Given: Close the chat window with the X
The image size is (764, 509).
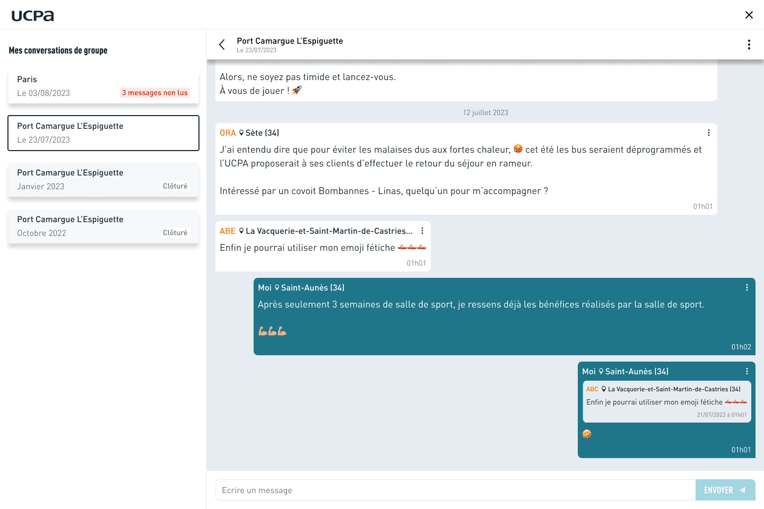Looking at the screenshot, I should (749, 15).
